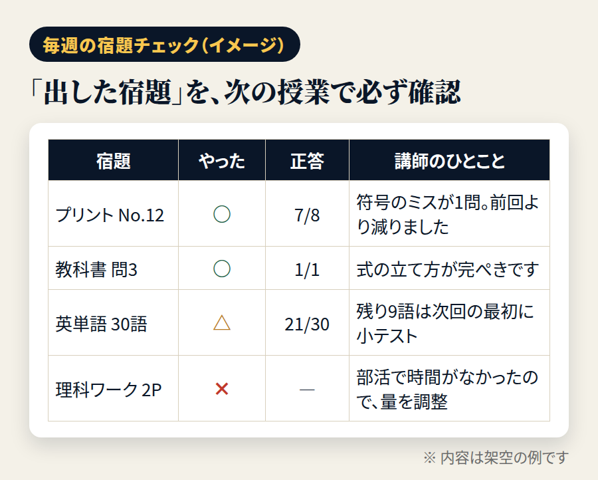This screenshot has height=480, width=598.
Task: Select the 毎週の宿題チェック(イメージ) badge
Action: [165, 45]
